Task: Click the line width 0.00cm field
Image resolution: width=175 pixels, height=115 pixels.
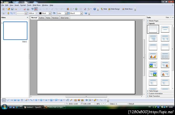Action: tap(33, 13)
